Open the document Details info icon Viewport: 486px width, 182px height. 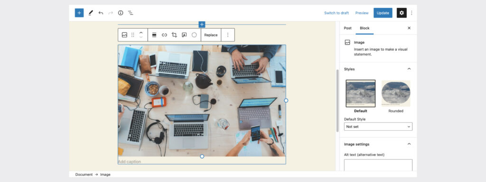(x=121, y=13)
